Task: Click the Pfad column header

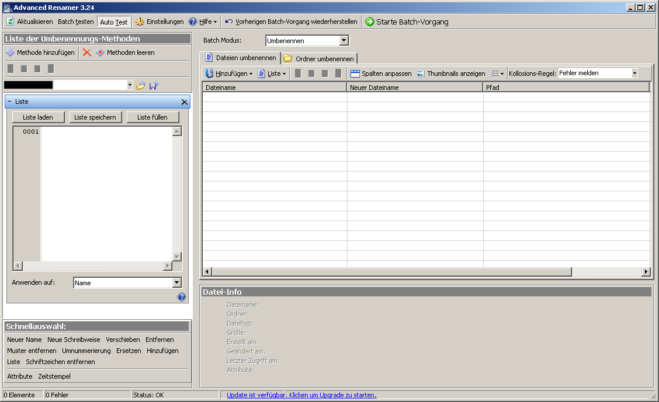Action: [566, 88]
